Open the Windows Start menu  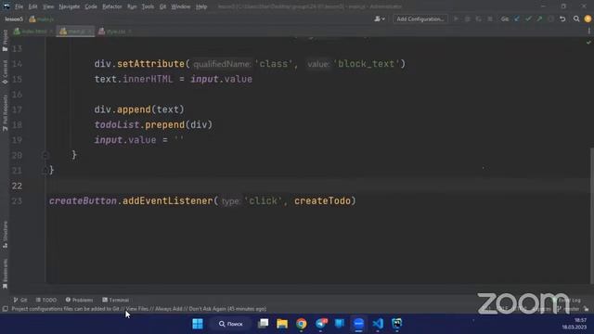pos(198,324)
